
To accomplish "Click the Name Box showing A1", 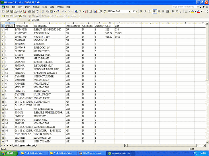I will [x=9, y=20].
